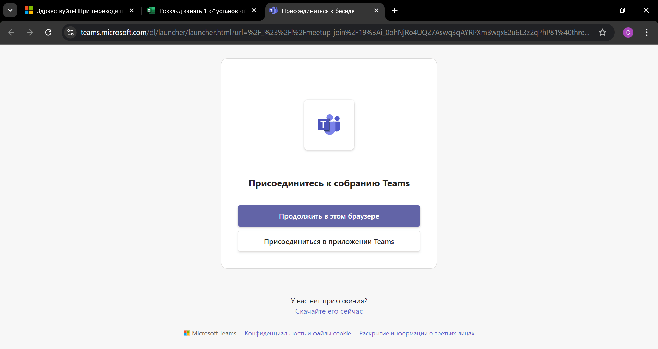The height and width of the screenshot is (349, 658).
Task: Click the address bar URL field
Action: point(335,33)
